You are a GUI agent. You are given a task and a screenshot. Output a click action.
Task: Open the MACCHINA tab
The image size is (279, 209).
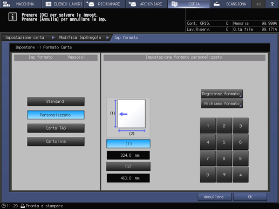pos(21,4)
